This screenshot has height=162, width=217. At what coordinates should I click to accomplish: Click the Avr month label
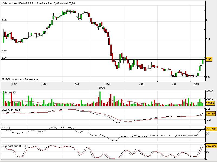[x=77, y=84]
